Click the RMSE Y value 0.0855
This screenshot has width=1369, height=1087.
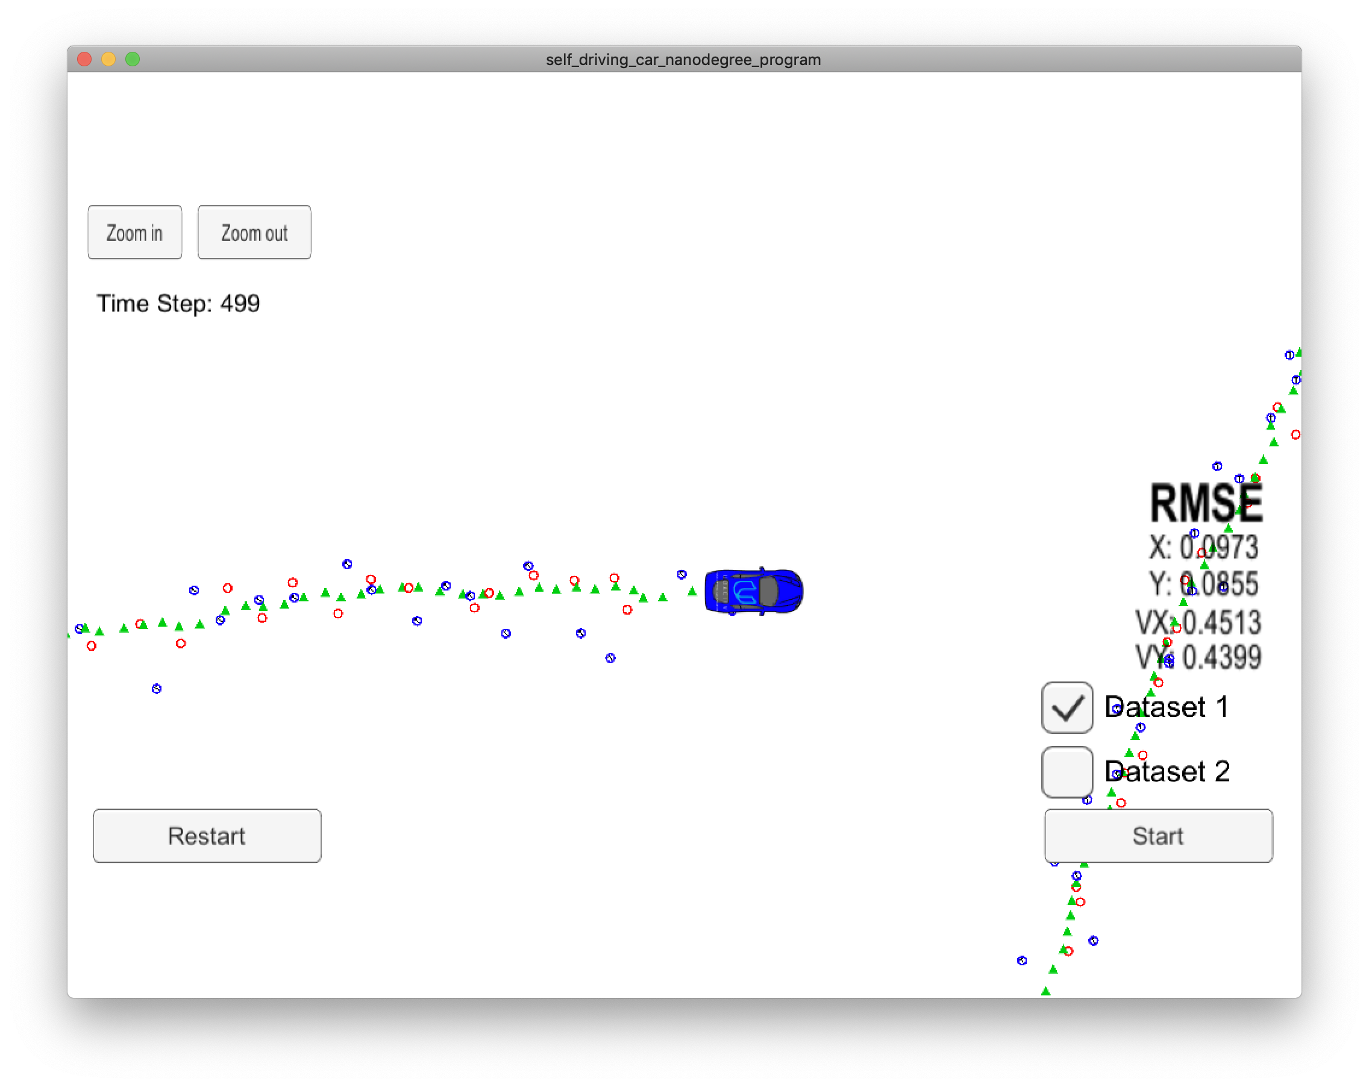(x=1218, y=584)
